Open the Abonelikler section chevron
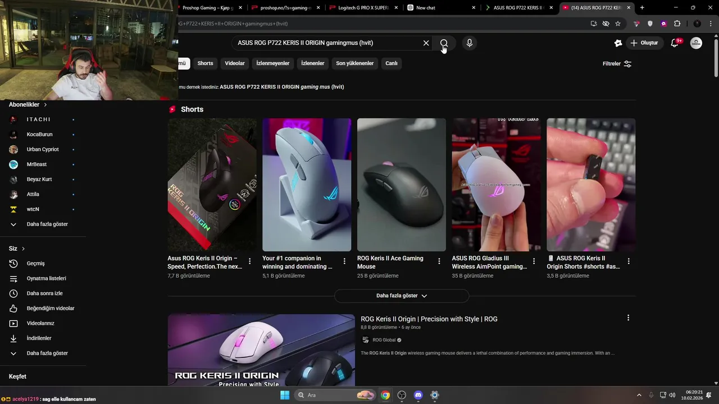Image resolution: width=719 pixels, height=404 pixels. click(45, 105)
